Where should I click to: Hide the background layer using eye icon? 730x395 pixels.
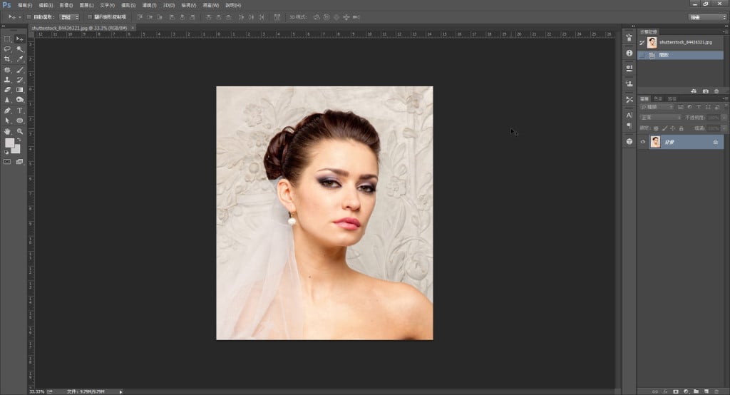[x=643, y=143]
